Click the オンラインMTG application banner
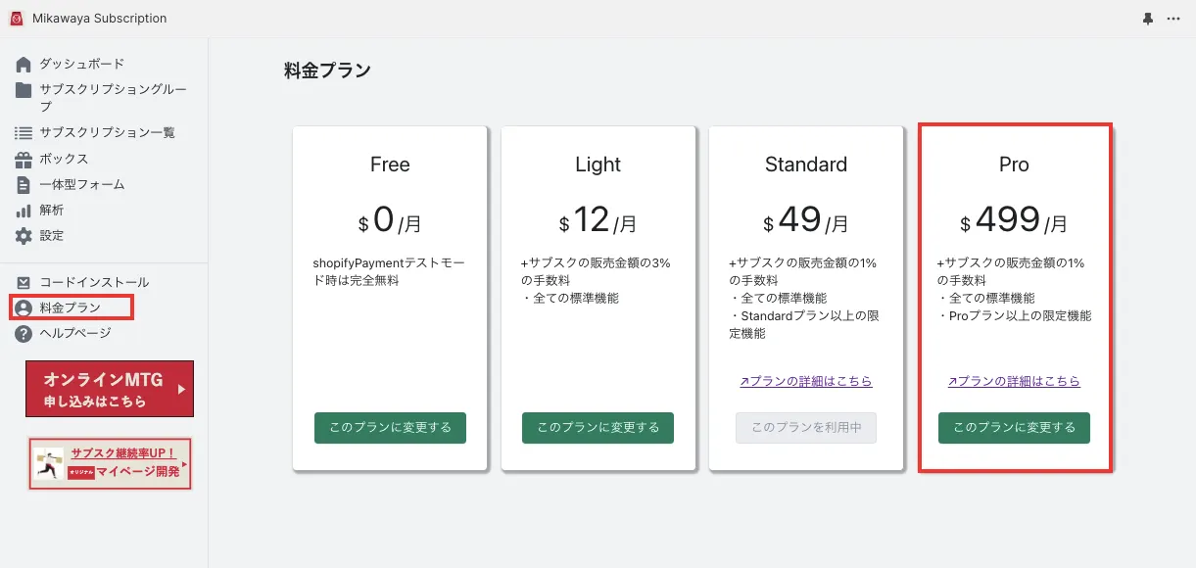Image resolution: width=1196 pixels, height=568 pixels. [110, 389]
